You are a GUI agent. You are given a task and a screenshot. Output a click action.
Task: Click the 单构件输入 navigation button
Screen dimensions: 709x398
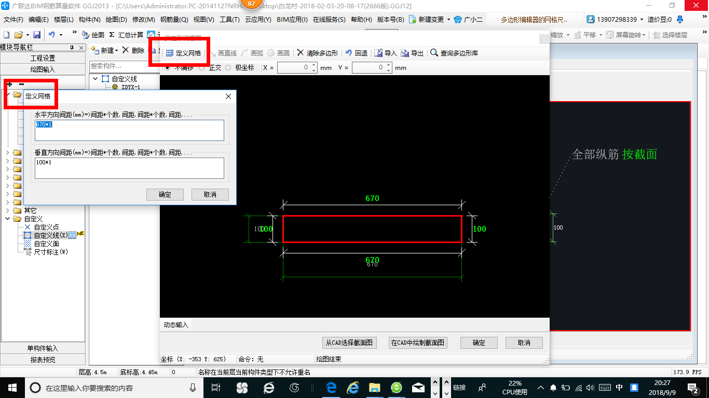[x=43, y=348]
